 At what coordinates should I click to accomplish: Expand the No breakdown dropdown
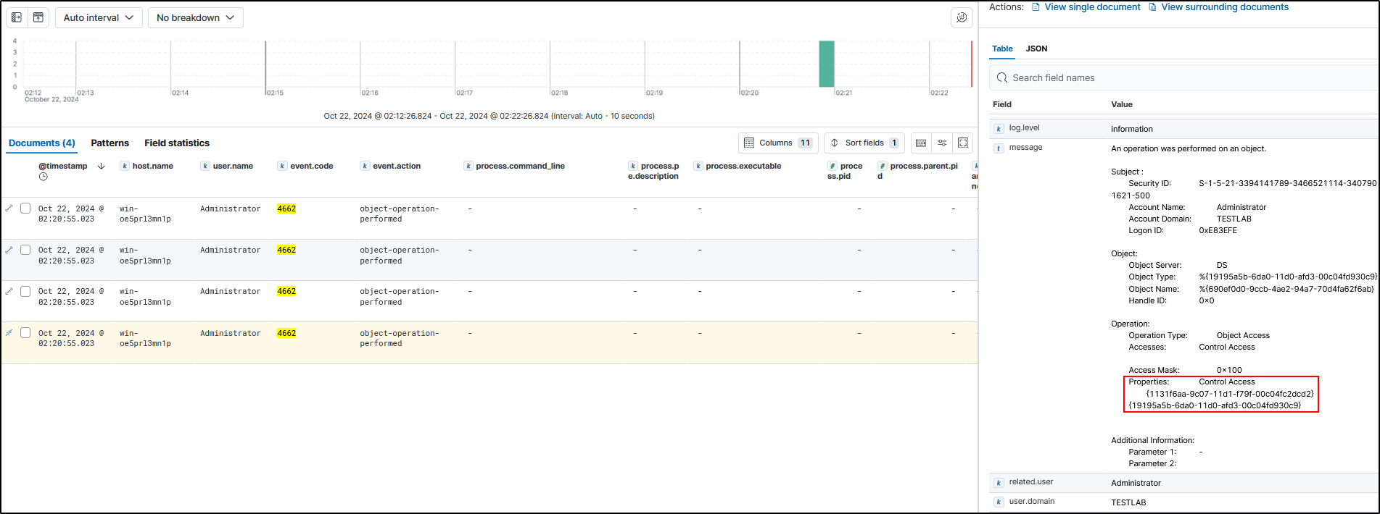(x=195, y=17)
